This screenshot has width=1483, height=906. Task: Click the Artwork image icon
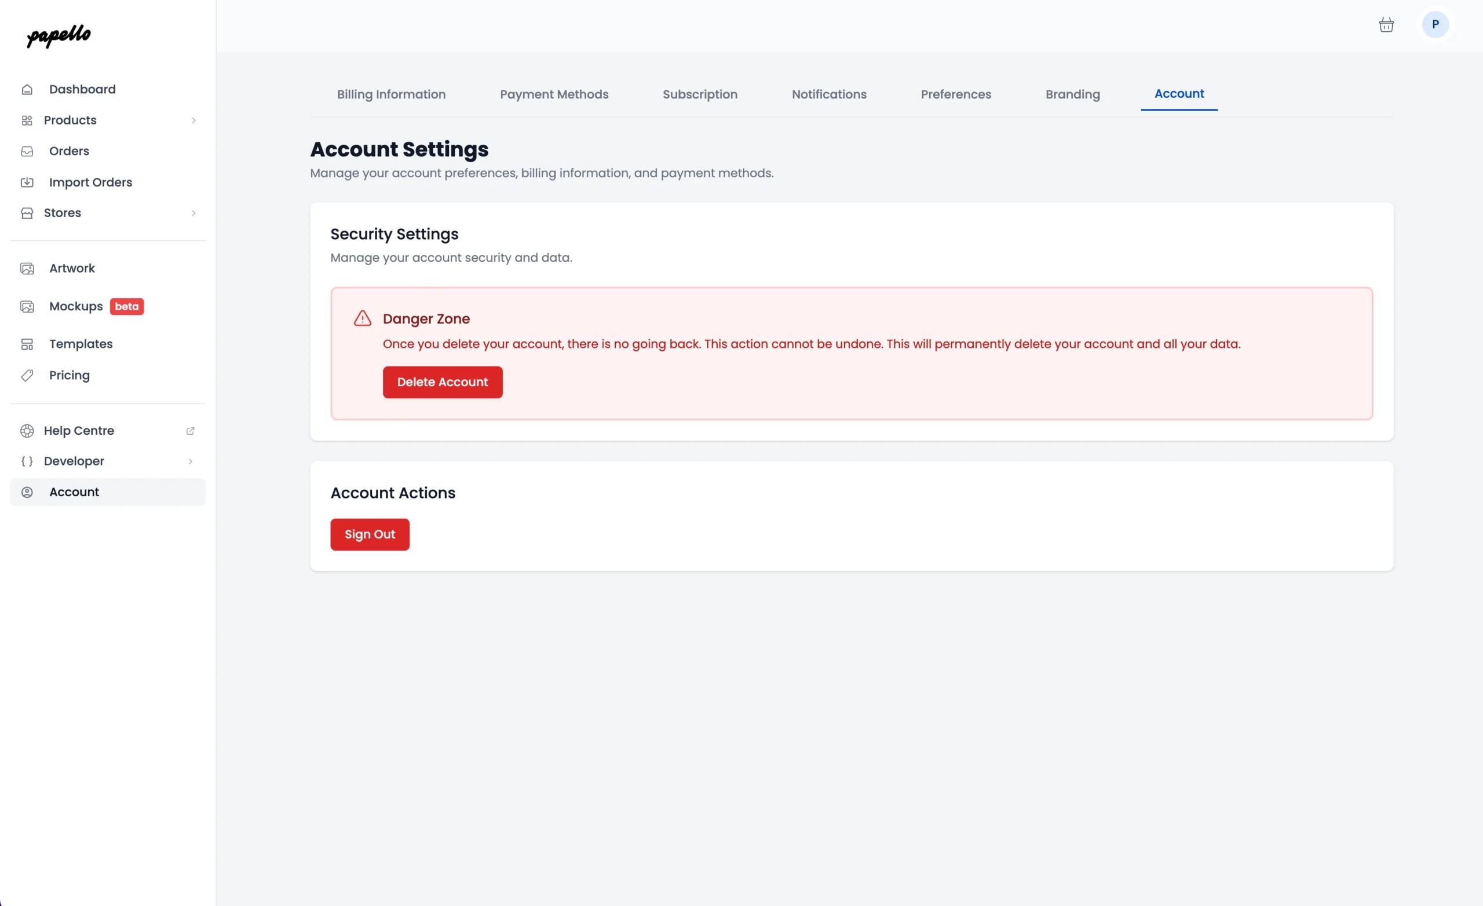click(27, 268)
